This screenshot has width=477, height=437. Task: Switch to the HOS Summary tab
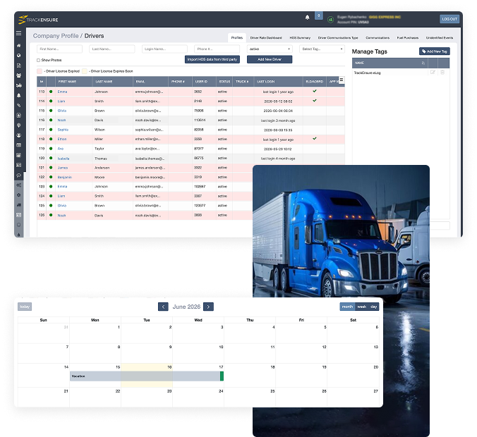point(300,37)
